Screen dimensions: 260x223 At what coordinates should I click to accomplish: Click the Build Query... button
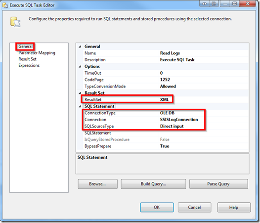click(x=153, y=184)
